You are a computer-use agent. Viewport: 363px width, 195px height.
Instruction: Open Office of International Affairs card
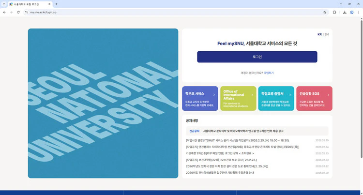[x=238, y=98]
